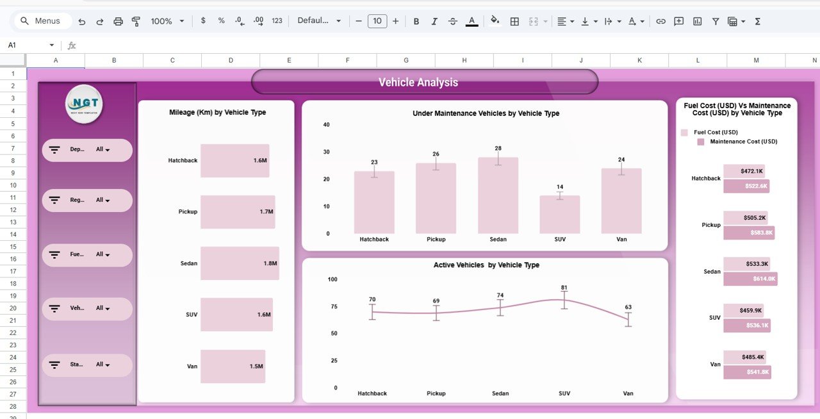Screen dimensions: 820x419
Task: Insert a comment using the toolbar icon
Action: pos(678,21)
